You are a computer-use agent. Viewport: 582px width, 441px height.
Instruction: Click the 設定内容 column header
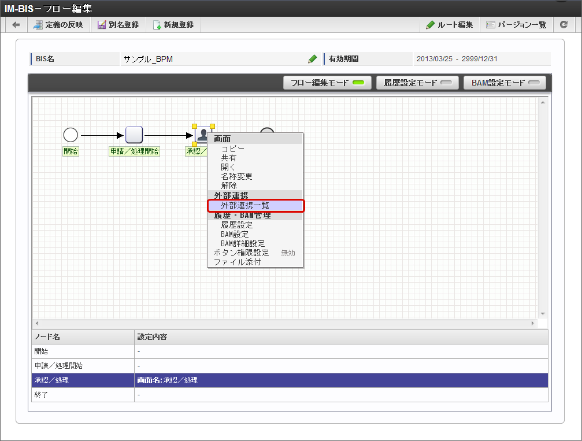(341, 337)
